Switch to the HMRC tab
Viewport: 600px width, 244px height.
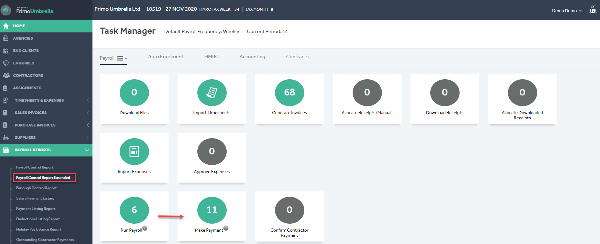pyautogui.click(x=212, y=57)
